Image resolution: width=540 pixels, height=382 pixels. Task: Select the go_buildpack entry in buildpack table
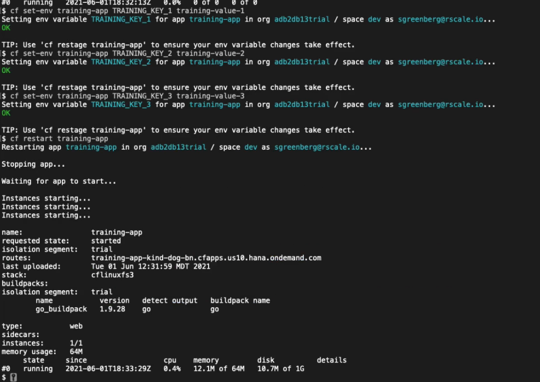coord(61,309)
